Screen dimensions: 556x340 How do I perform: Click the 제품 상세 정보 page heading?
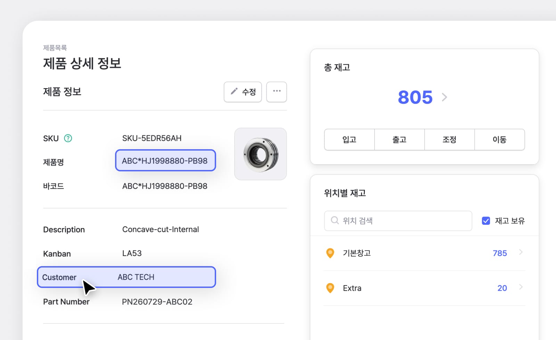tap(82, 63)
